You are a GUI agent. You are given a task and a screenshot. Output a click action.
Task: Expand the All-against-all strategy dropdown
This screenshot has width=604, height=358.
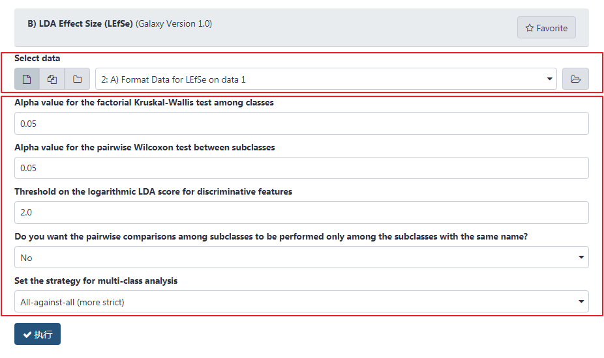pyautogui.click(x=301, y=302)
